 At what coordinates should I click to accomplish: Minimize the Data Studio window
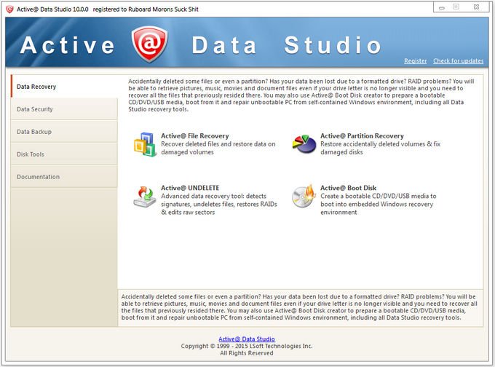point(442,7)
